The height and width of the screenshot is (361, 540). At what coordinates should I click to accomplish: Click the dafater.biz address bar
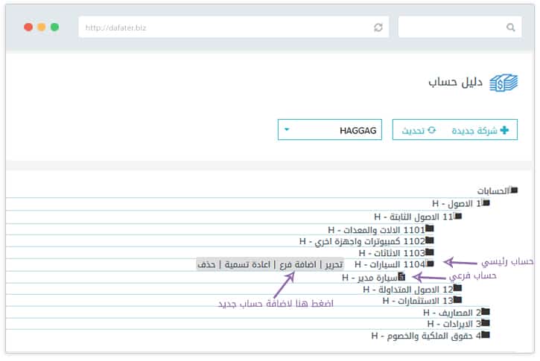(x=223, y=28)
